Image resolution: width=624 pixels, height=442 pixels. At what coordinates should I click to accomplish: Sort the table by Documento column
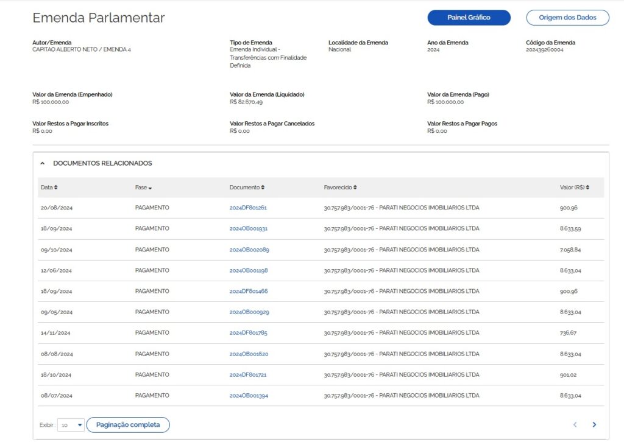(247, 188)
